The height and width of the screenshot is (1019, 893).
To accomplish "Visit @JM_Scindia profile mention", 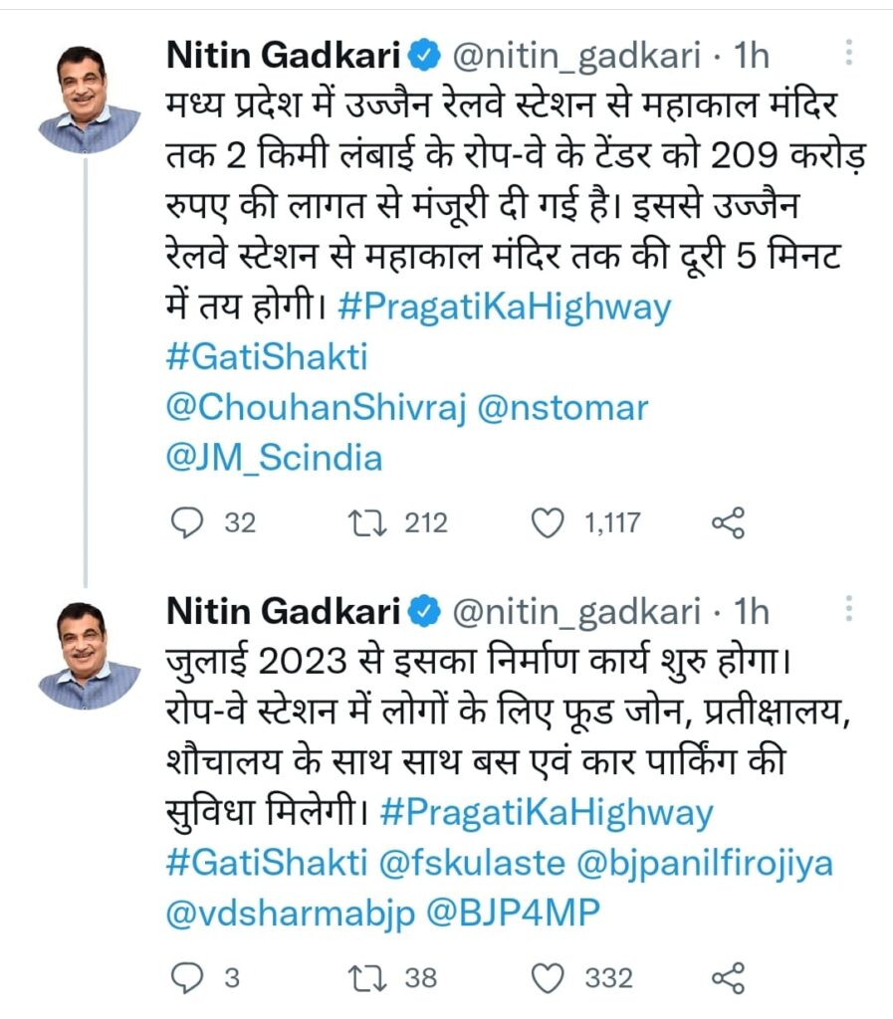I will click(271, 458).
